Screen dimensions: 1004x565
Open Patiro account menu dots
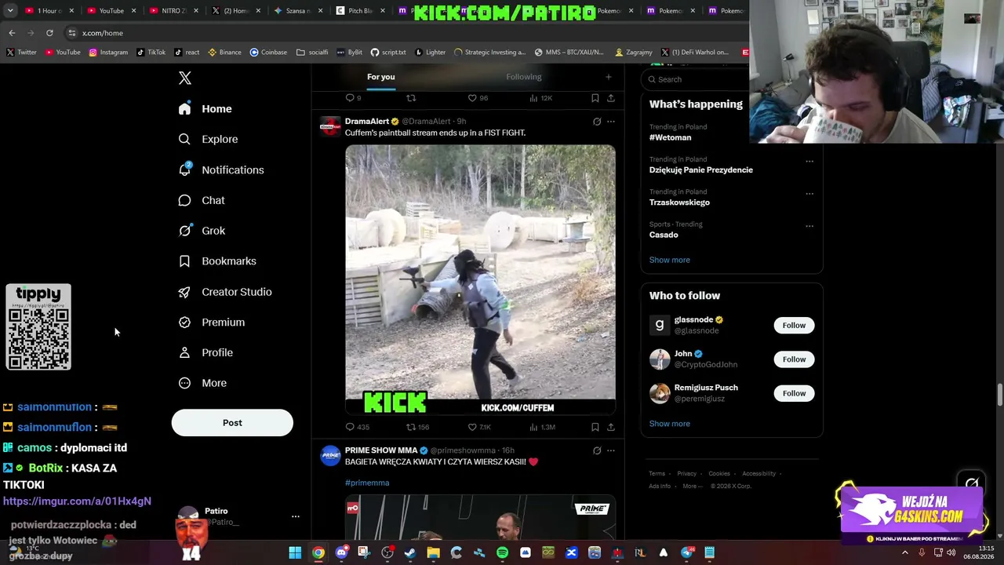click(x=296, y=516)
